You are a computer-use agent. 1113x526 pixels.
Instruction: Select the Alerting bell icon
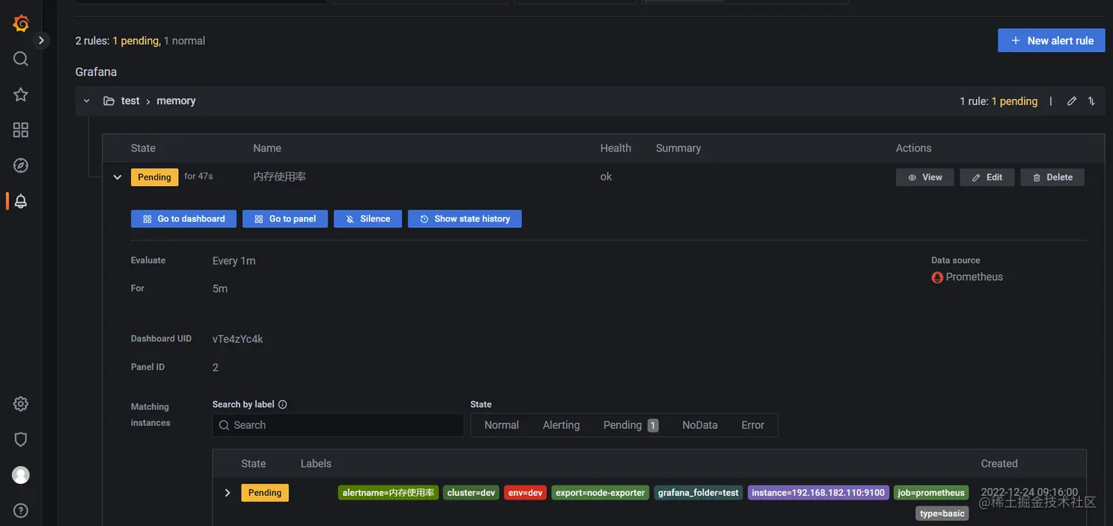[x=20, y=200]
